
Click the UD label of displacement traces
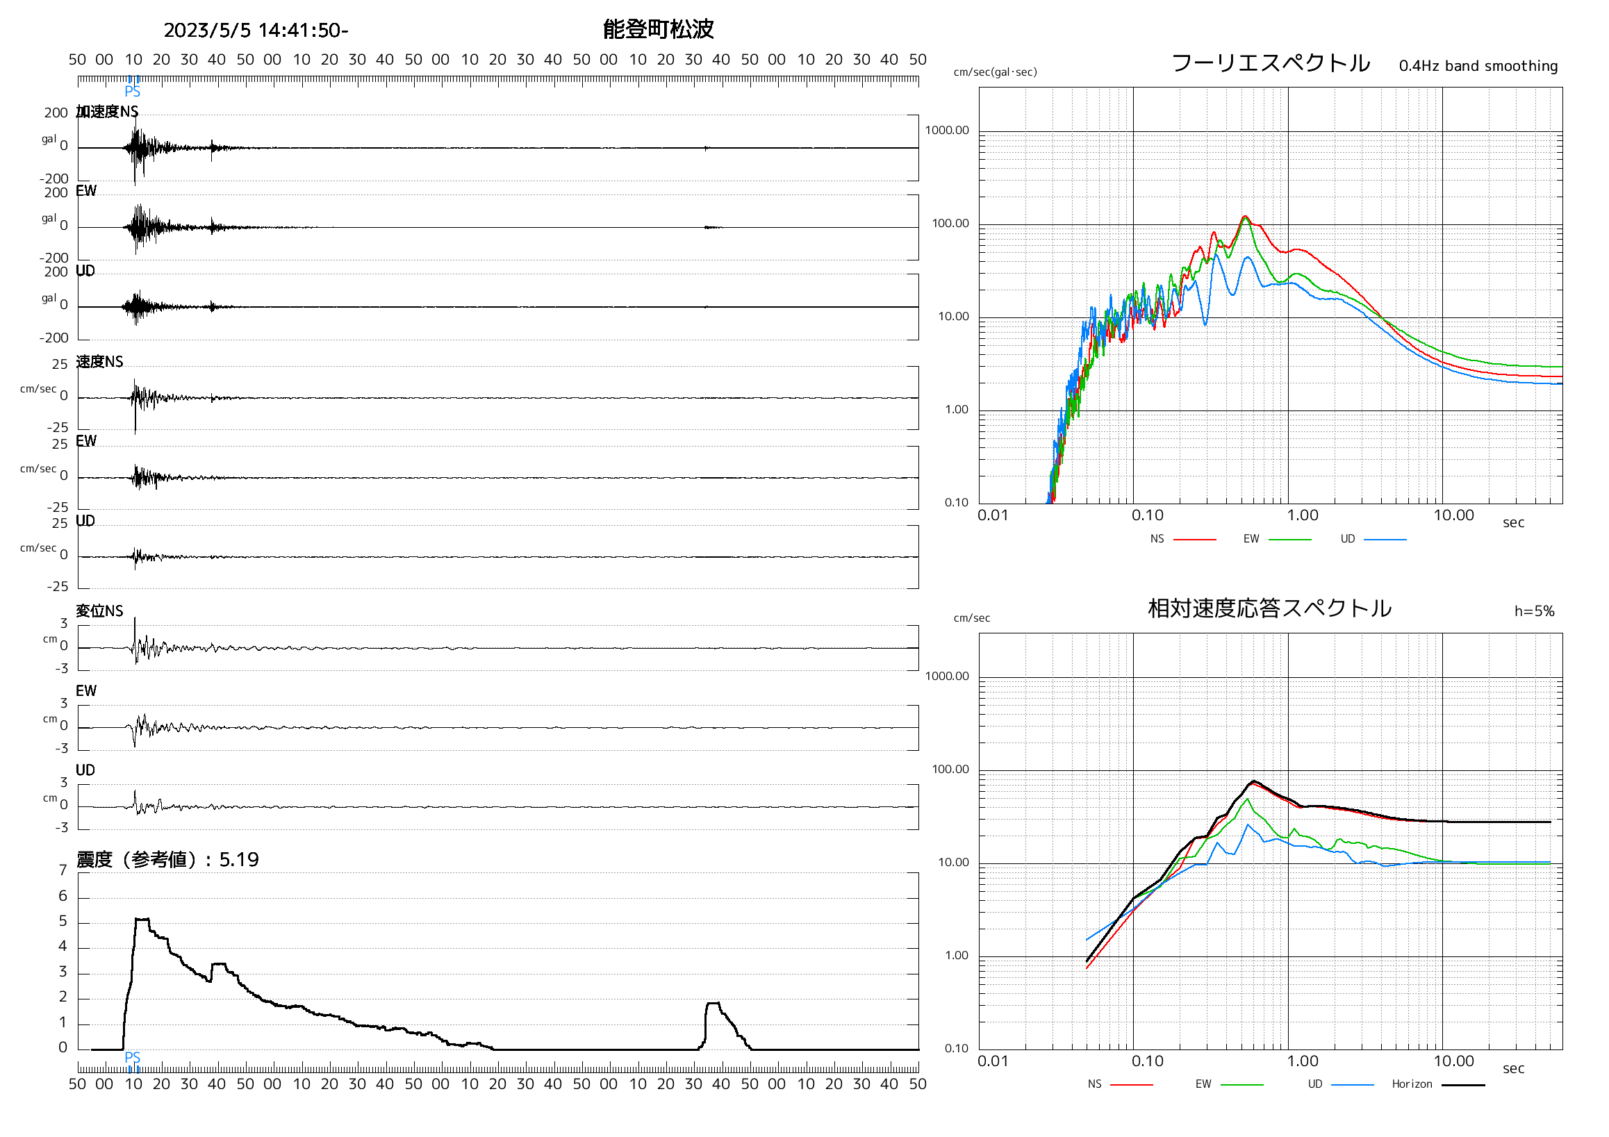[85, 770]
